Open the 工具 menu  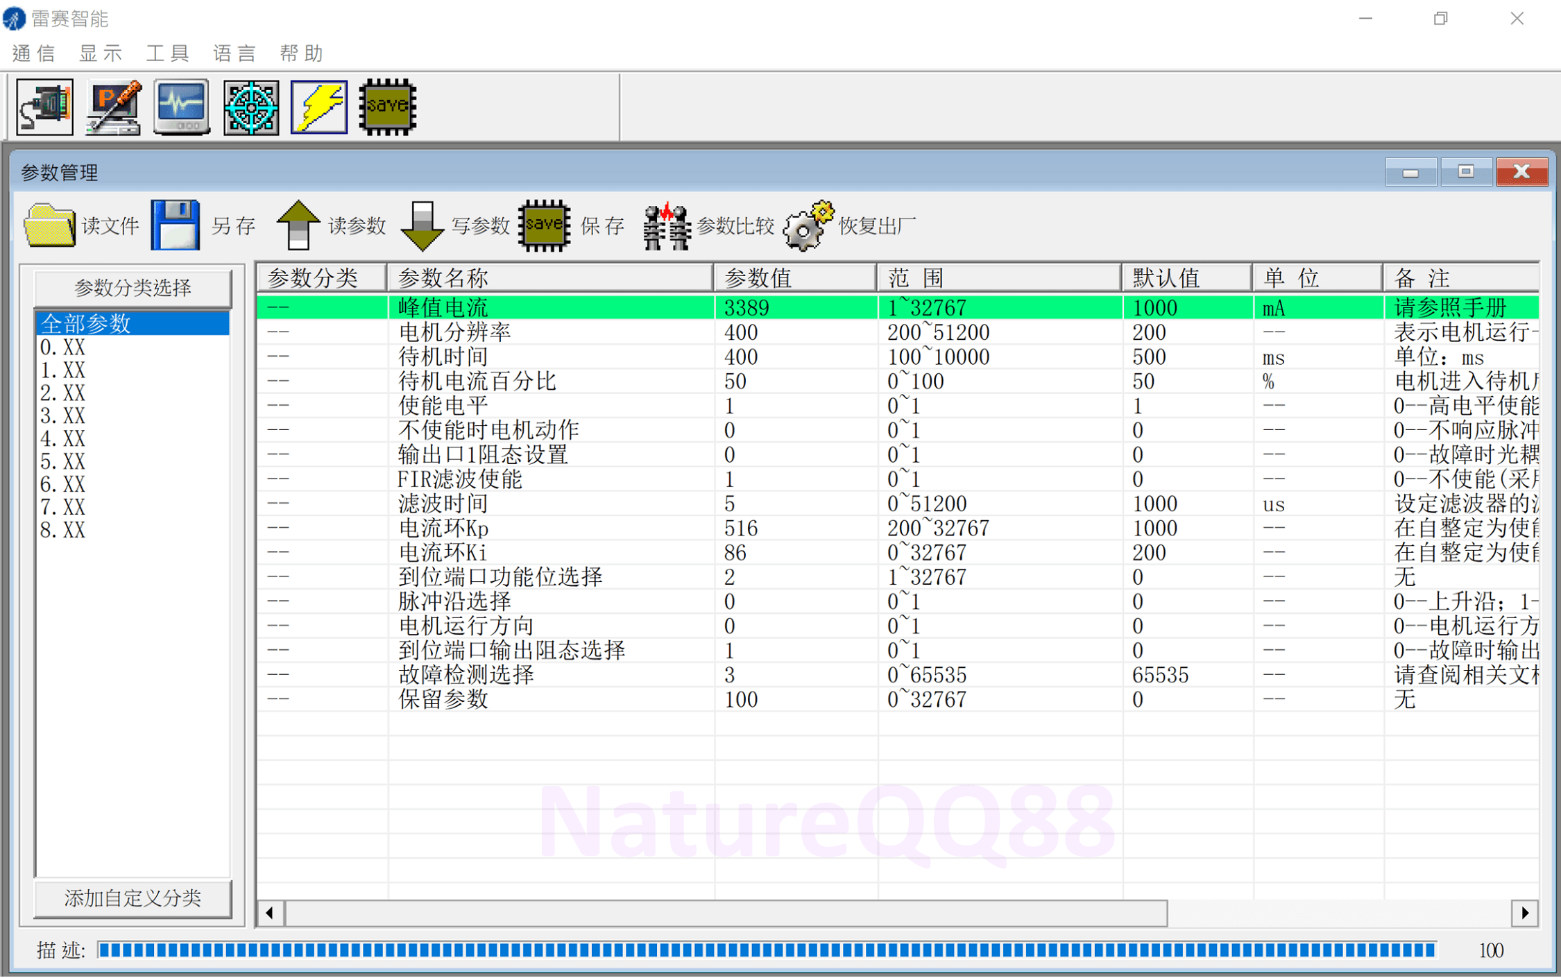click(168, 53)
